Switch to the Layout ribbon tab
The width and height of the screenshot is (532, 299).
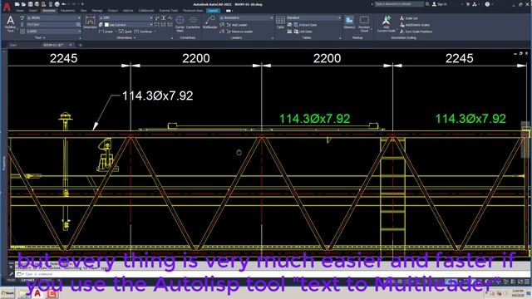pyautogui.click(x=213, y=11)
